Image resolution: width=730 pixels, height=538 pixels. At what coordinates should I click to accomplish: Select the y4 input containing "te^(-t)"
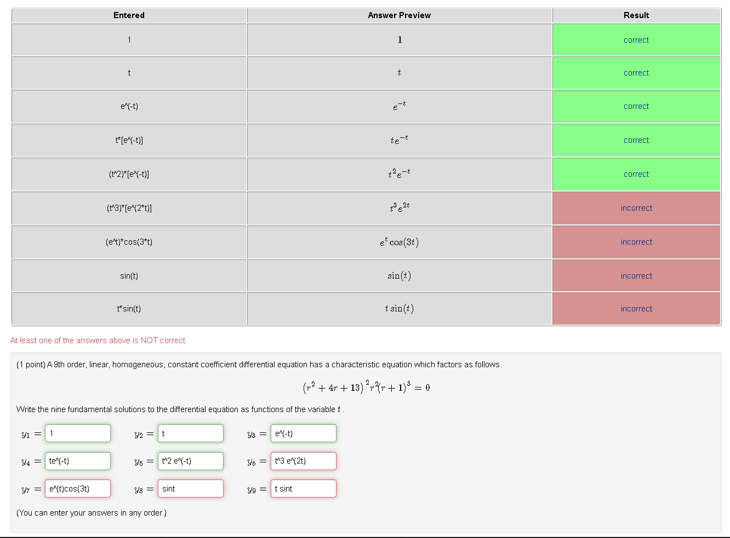[x=77, y=461]
